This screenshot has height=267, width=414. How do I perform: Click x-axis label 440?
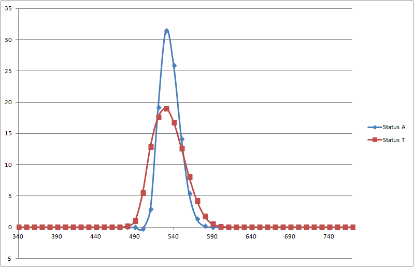[95, 236]
